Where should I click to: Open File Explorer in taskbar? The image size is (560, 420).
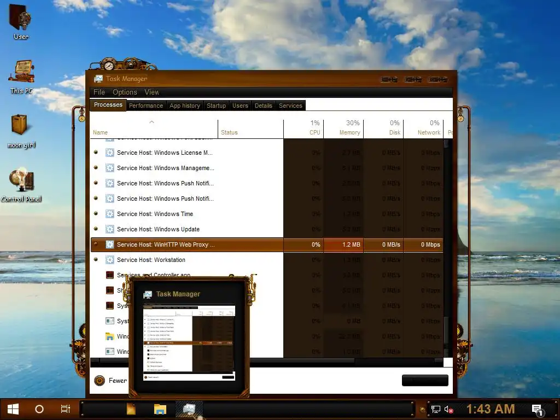160,409
